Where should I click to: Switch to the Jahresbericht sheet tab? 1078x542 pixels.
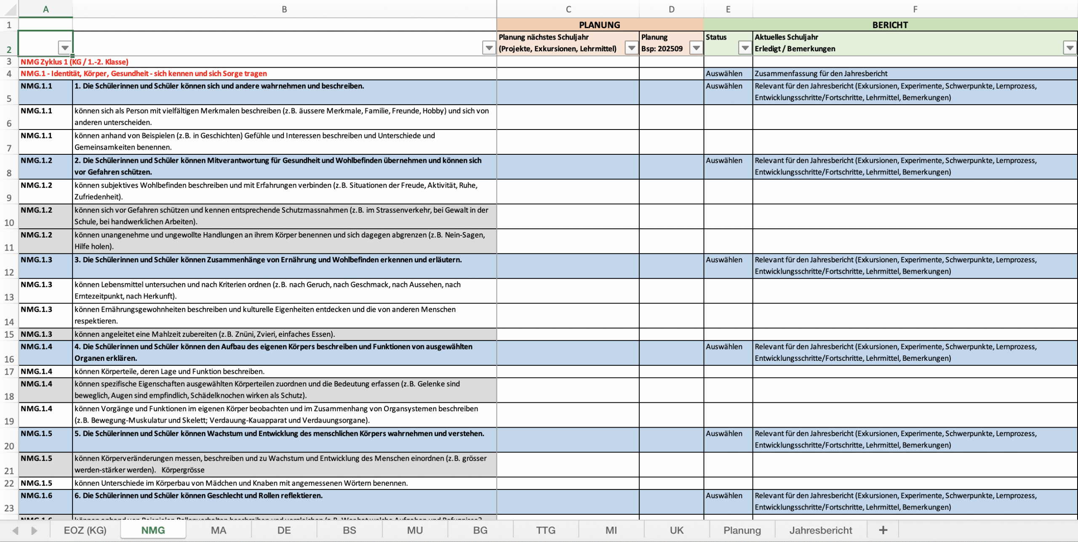(x=820, y=530)
